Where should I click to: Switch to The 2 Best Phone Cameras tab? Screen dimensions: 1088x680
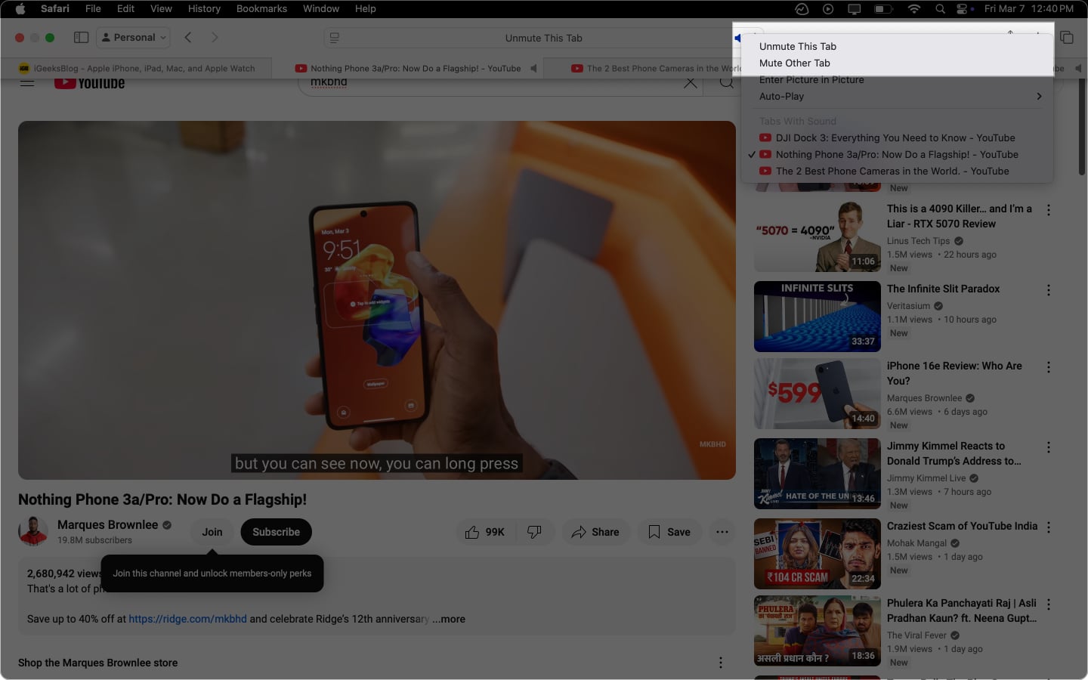(656, 68)
